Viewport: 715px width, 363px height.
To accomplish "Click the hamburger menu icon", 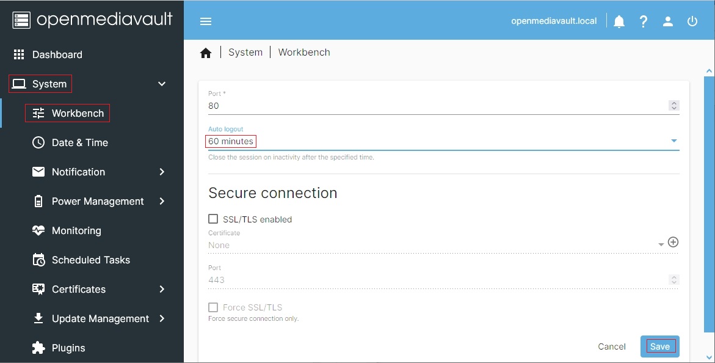I will tap(206, 21).
